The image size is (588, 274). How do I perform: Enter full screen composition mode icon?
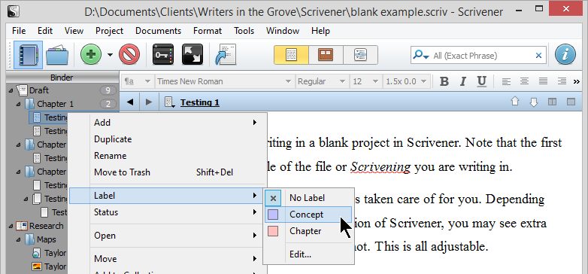click(192, 55)
